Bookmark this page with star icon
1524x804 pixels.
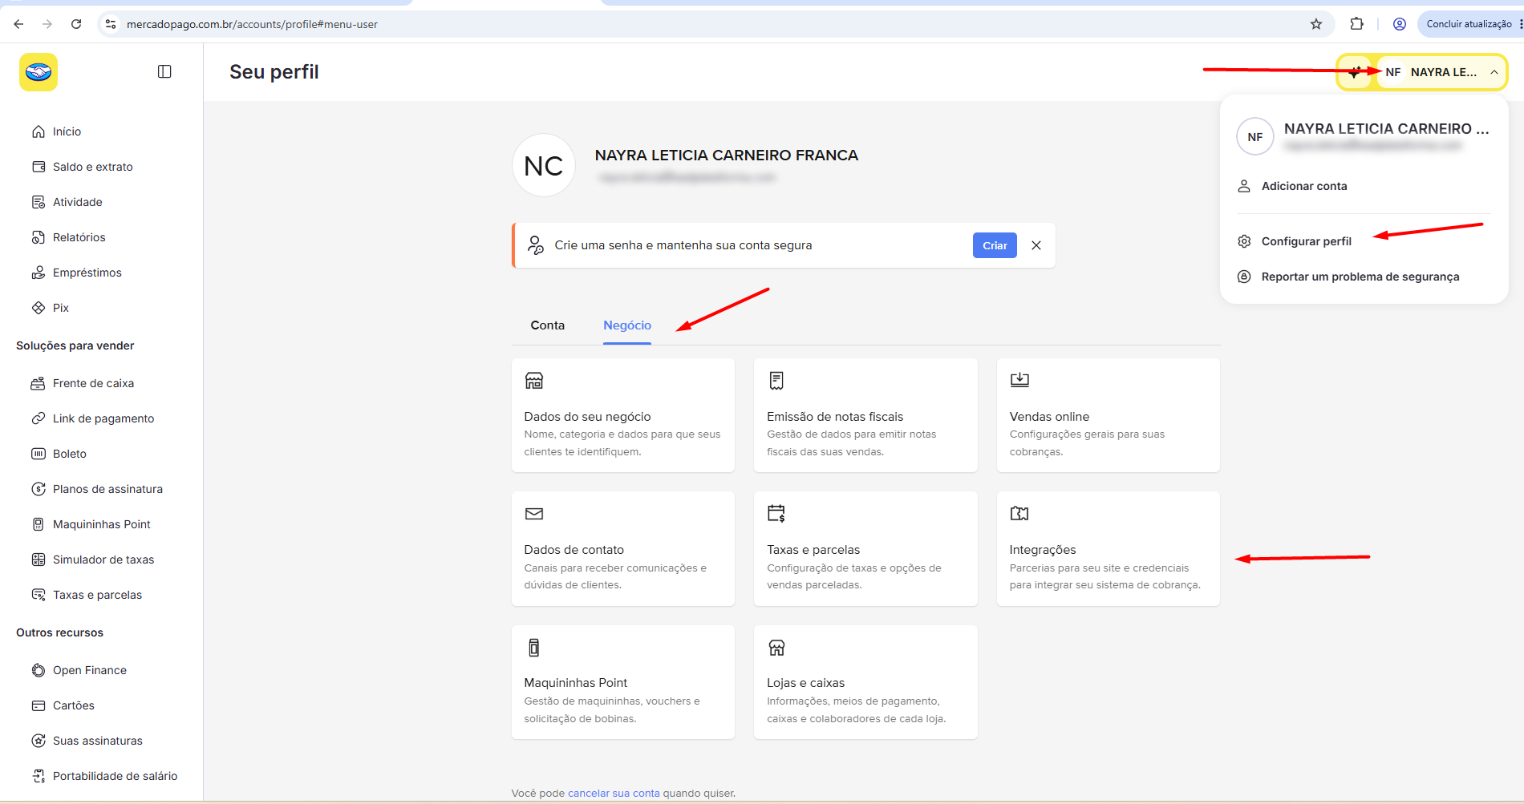pos(1316,24)
